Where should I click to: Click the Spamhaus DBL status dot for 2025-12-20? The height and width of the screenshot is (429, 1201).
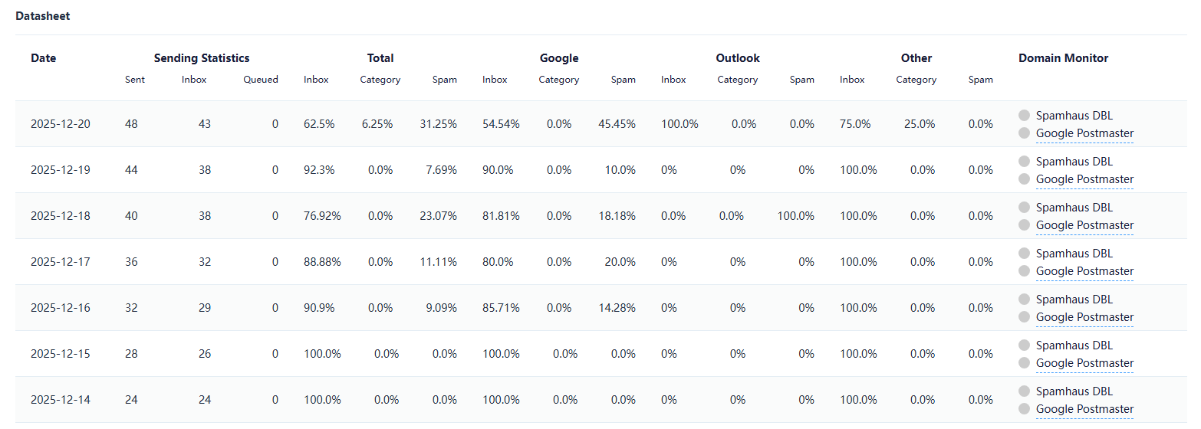point(1024,116)
